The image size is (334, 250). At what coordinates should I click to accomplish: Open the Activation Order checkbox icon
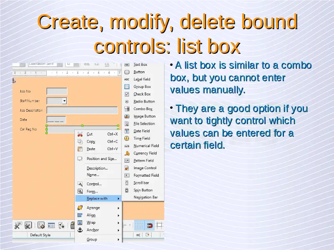tap(61, 225)
